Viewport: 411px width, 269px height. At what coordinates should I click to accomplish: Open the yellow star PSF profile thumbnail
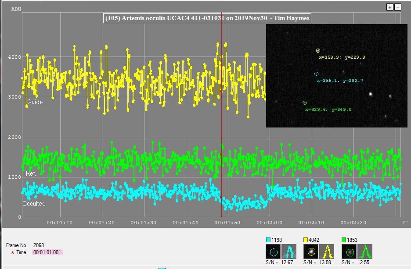coord(327,251)
